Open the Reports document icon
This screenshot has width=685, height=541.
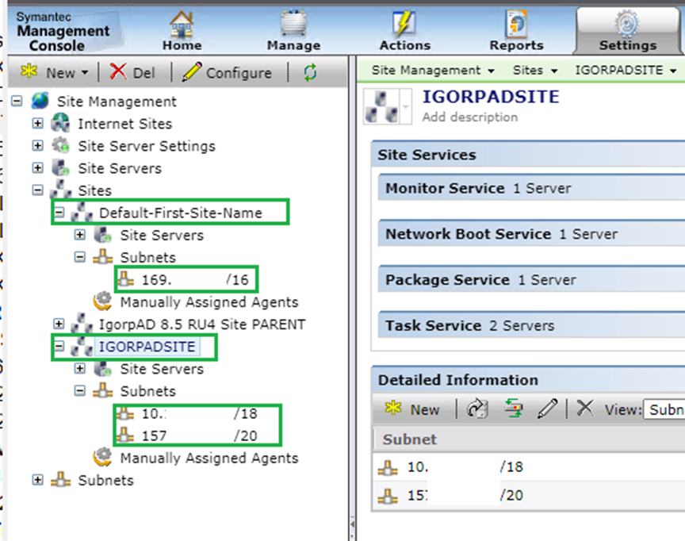click(x=516, y=24)
